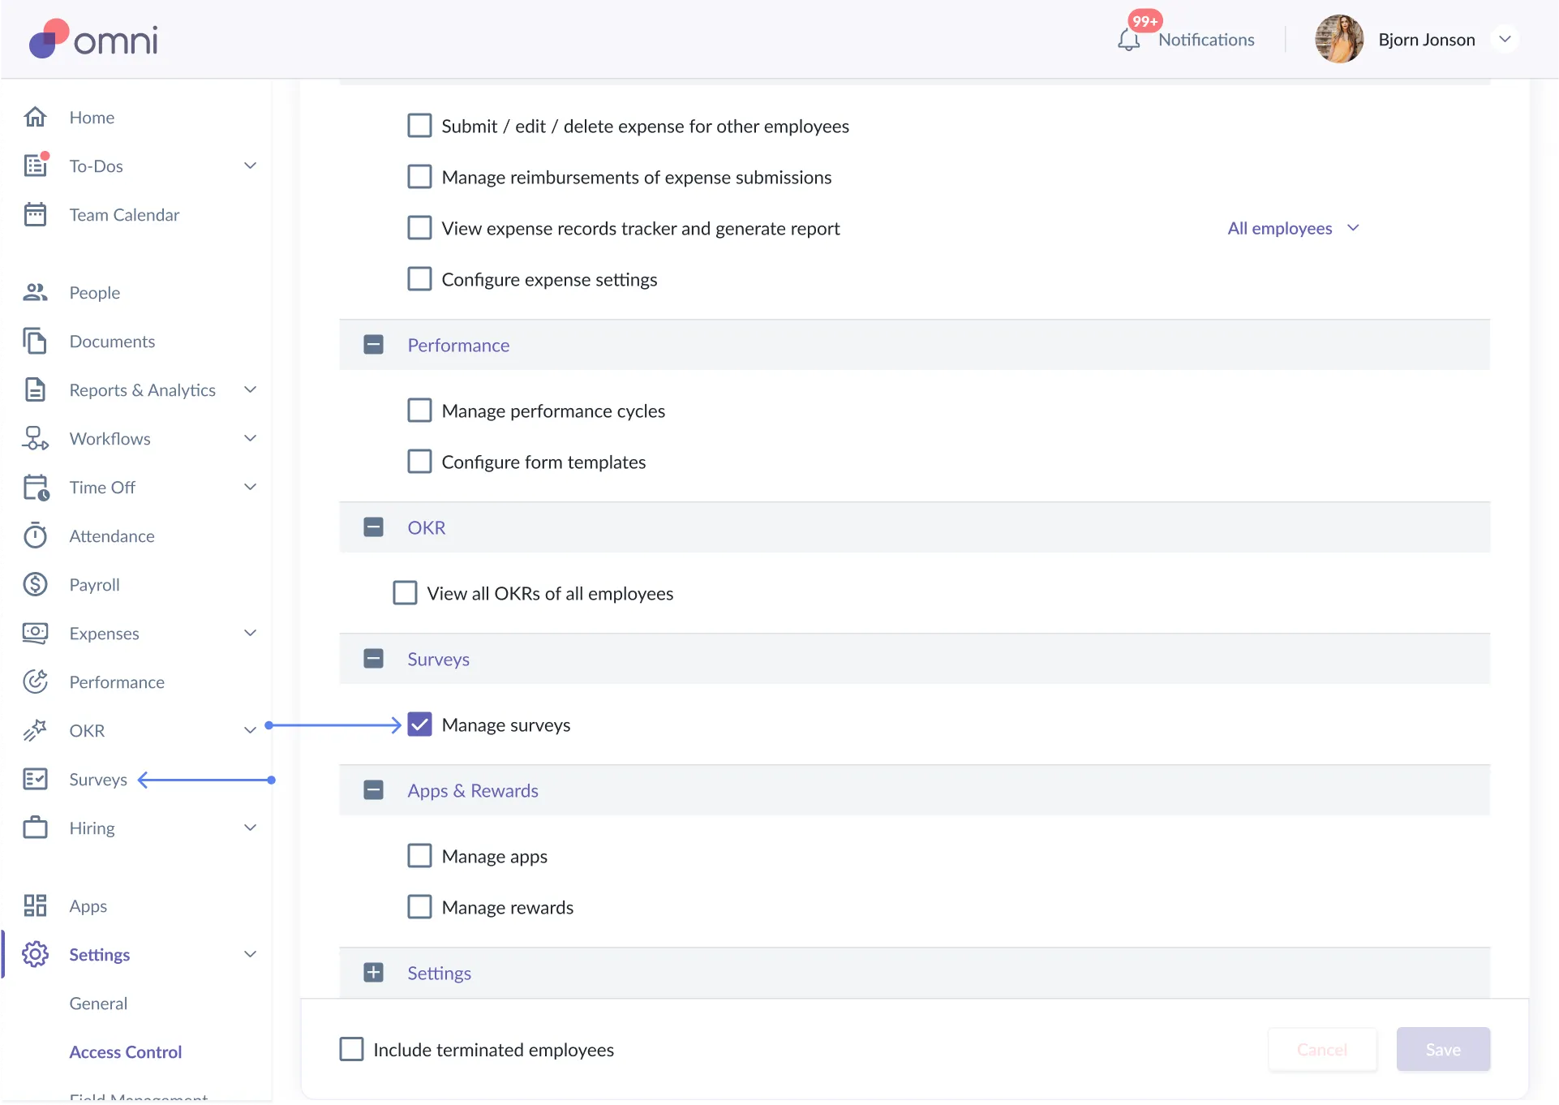Click the Hiring briefcase icon
This screenshot has height=1105, width=1559.
click(35, 828)
